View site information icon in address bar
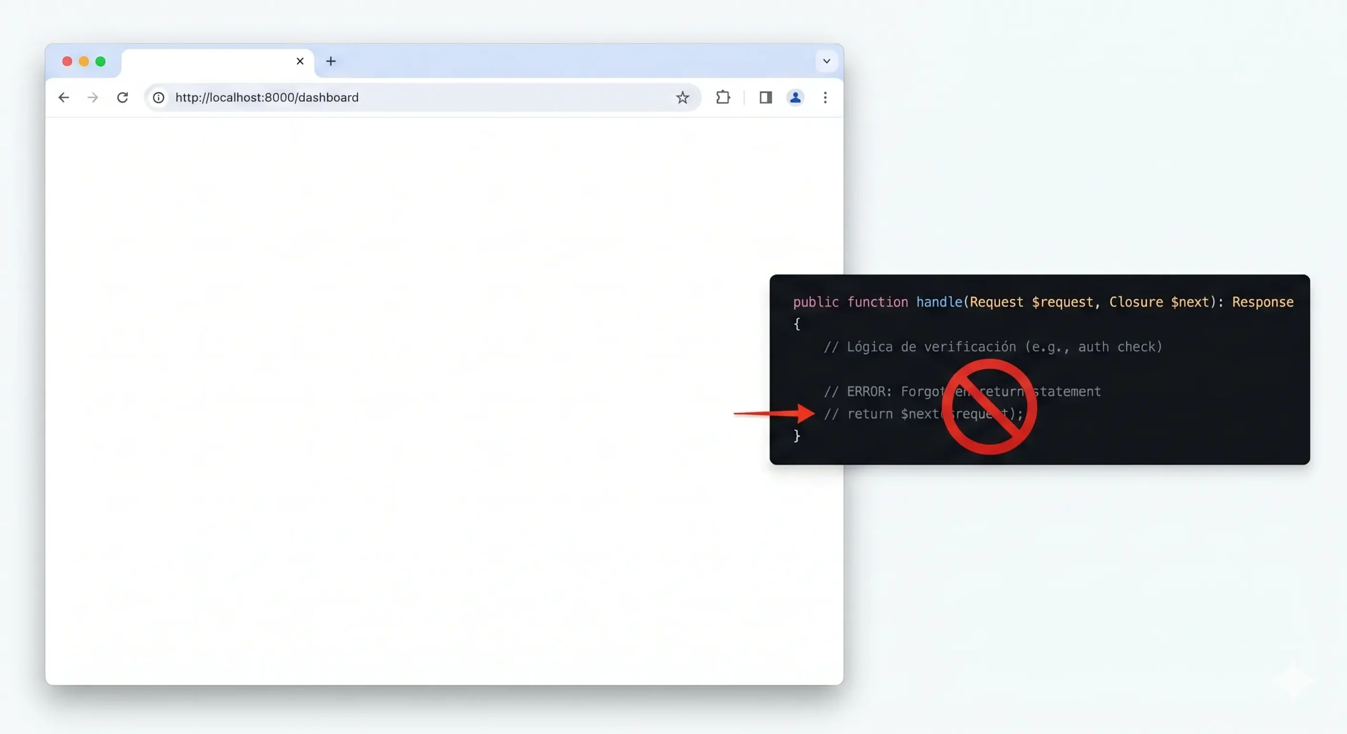This screenshot has width=1347, height=734. click(158, 97)
